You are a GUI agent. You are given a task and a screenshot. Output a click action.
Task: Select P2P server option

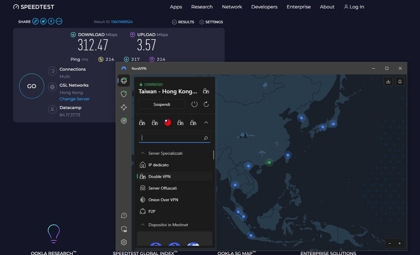click(x=175, y=211)
